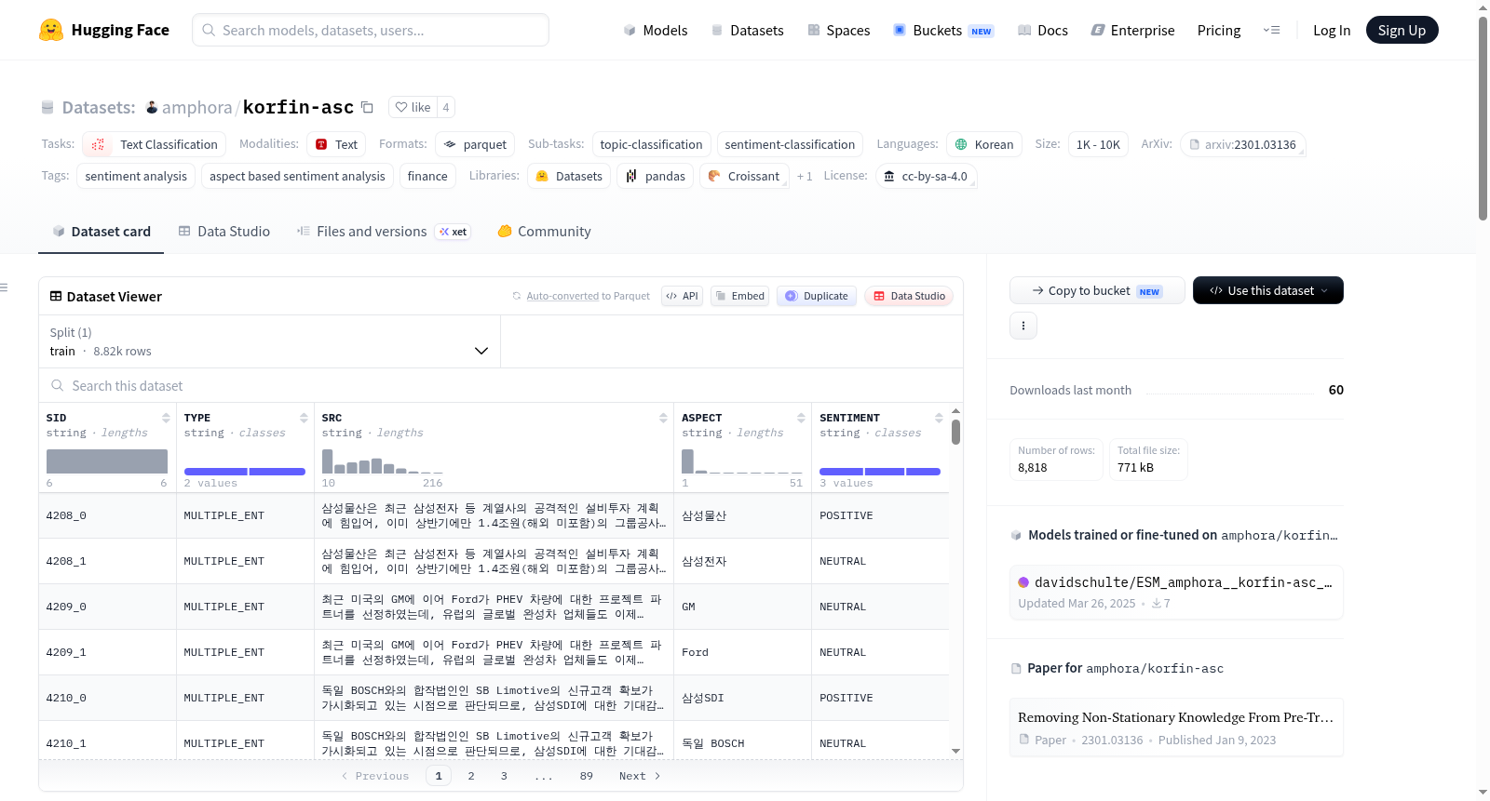Image resolution: width=1490 pixels, height=801 pixels.
Task: Select the 삼성SDI aspect cell
Action: pyautogui.click(x=742, y=698)
